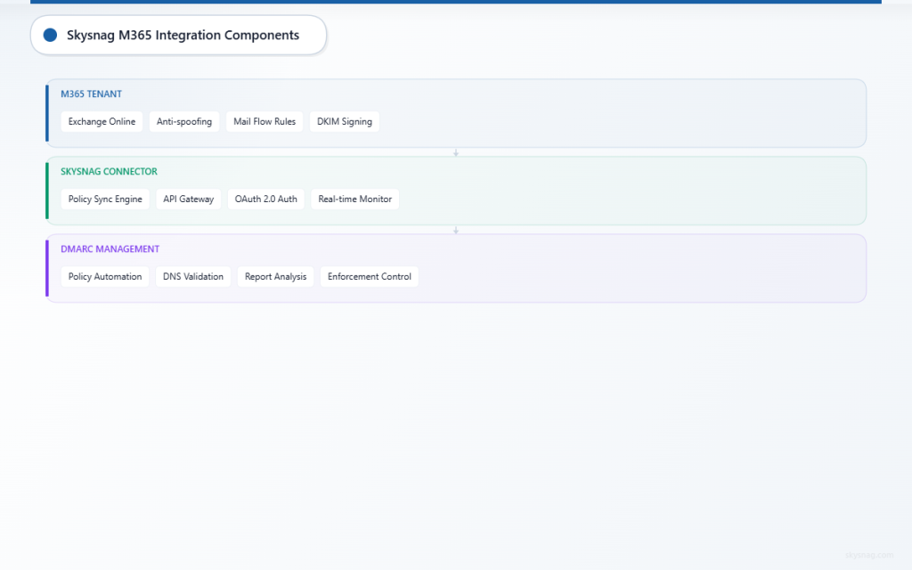Select the DKIM Signing chip

[345, 121]
